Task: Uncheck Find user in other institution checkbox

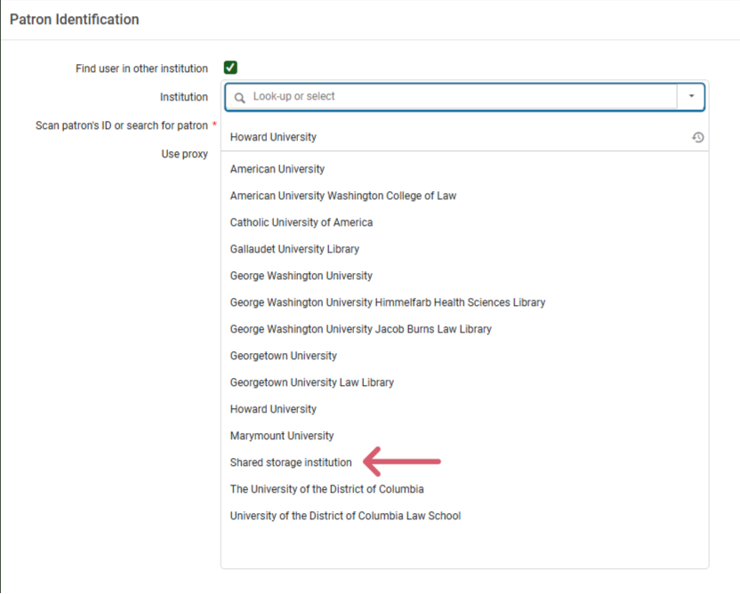Action: [230, 68]
